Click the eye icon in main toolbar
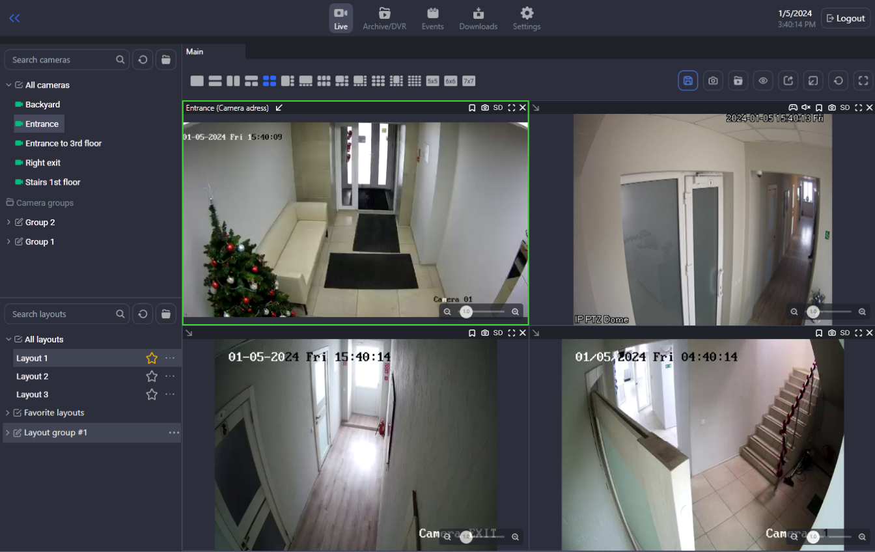 (764, 81)
